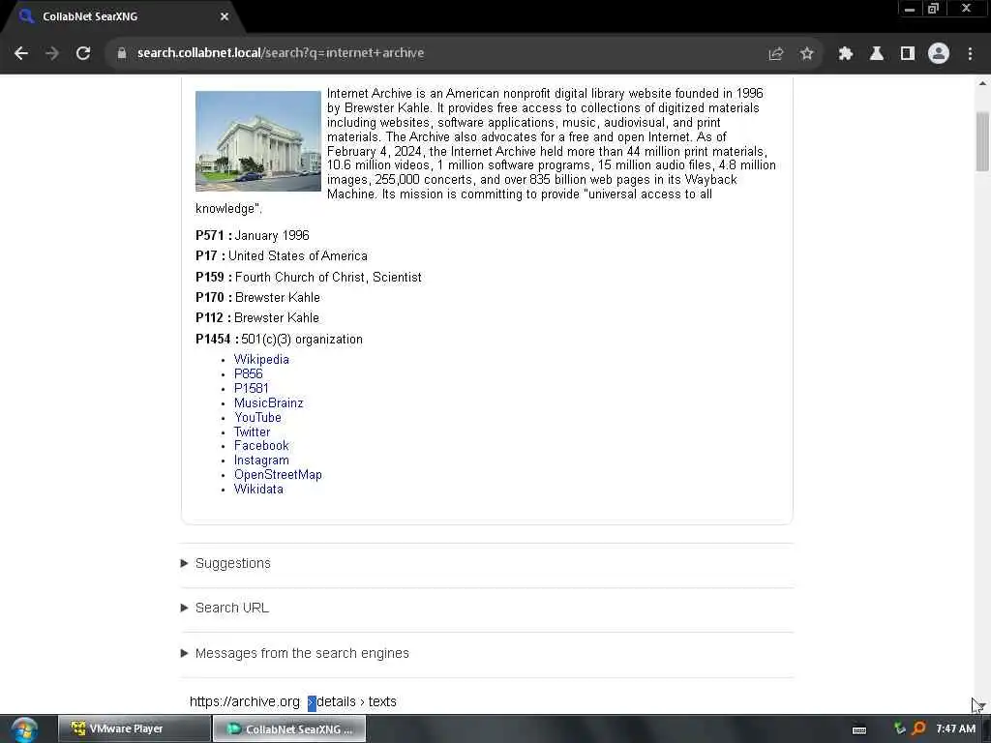Click the 7:47 AM system clock
The image size is (991, 743).
point(955,728)
